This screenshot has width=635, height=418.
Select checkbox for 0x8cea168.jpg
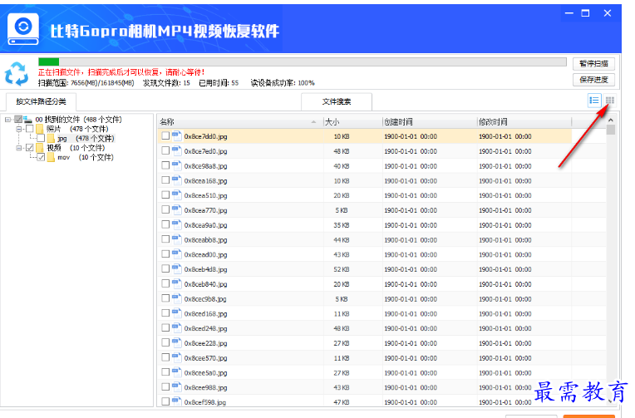[x=165, y=180]
